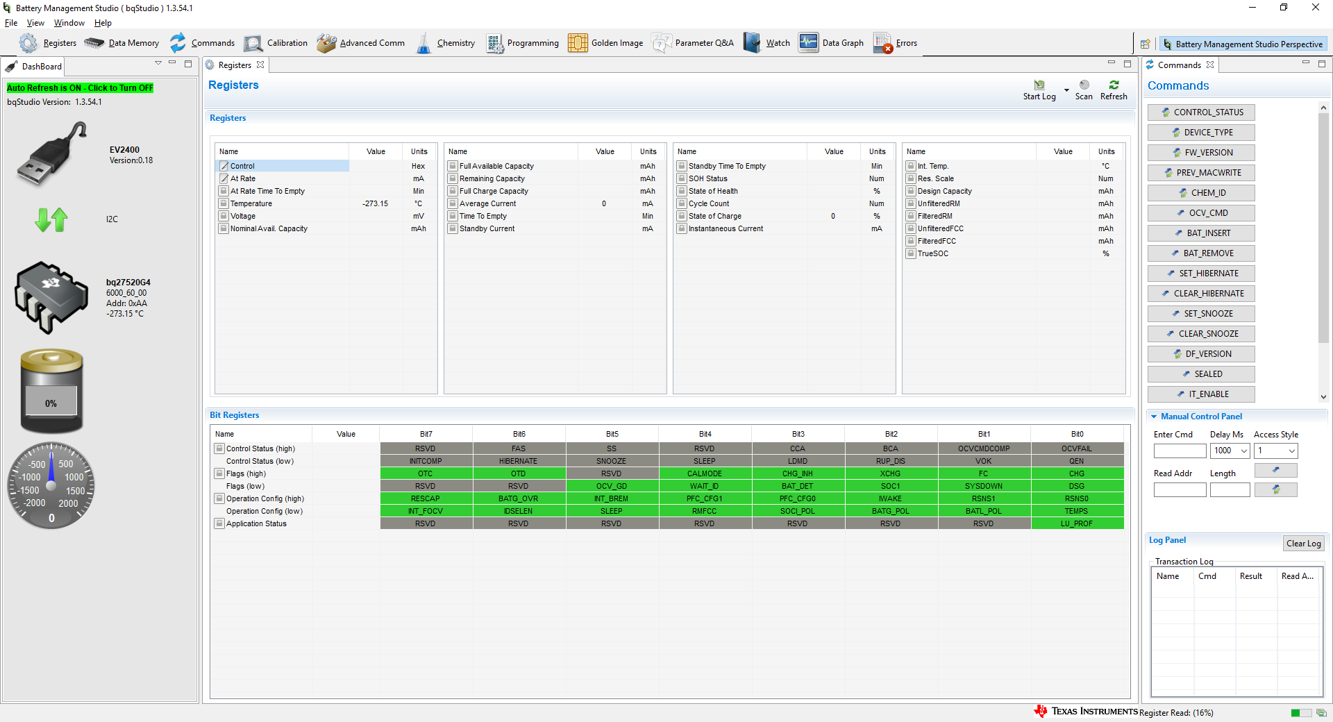
Task: Click the Enter Cmd input field
Action: point(1180,451)
